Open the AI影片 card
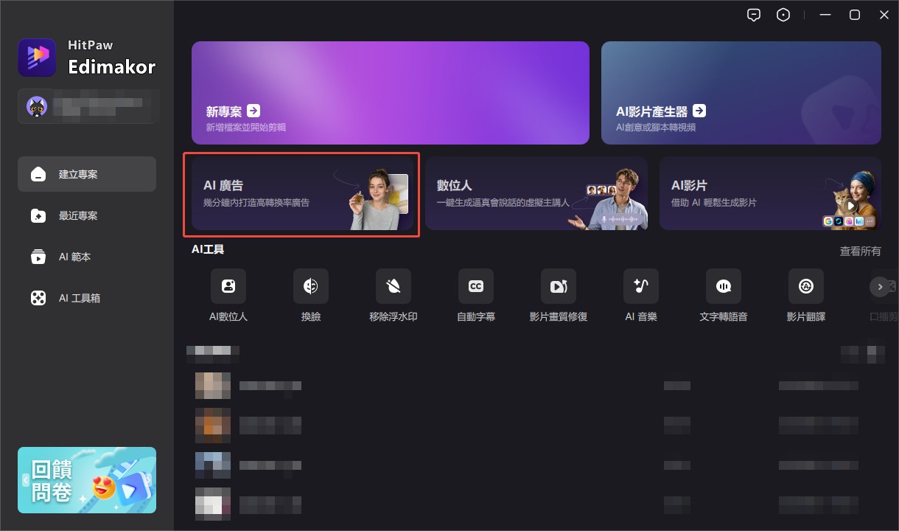 click(770, 193)
